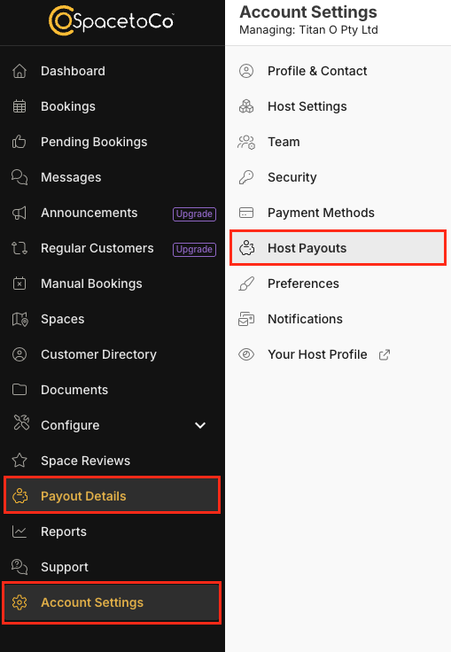Viewport: 451px width, 652px height.
Task: Click the piggy bank Host Payouts icon
Action: [x=246, y=248]
